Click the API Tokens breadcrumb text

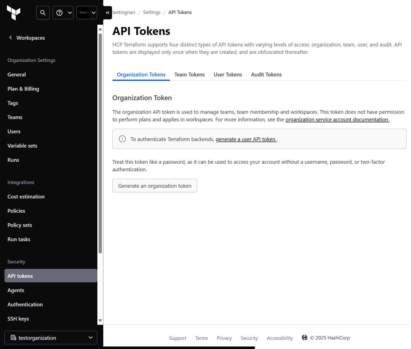pos(180,12)
